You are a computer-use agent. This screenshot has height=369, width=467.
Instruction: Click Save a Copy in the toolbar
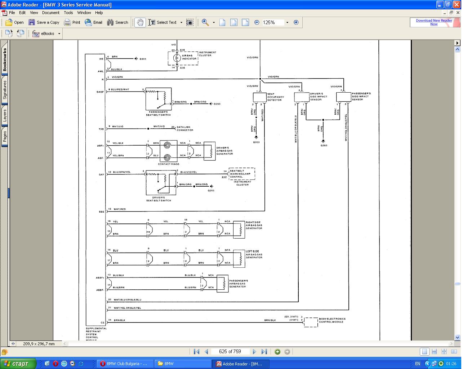click(x=44, y=22)
